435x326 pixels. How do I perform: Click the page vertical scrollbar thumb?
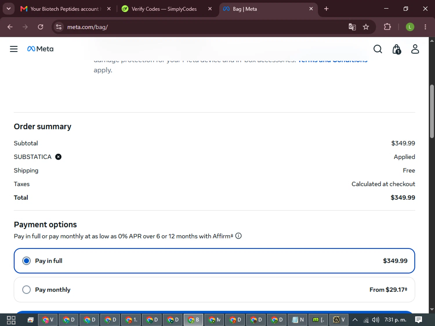432,112
